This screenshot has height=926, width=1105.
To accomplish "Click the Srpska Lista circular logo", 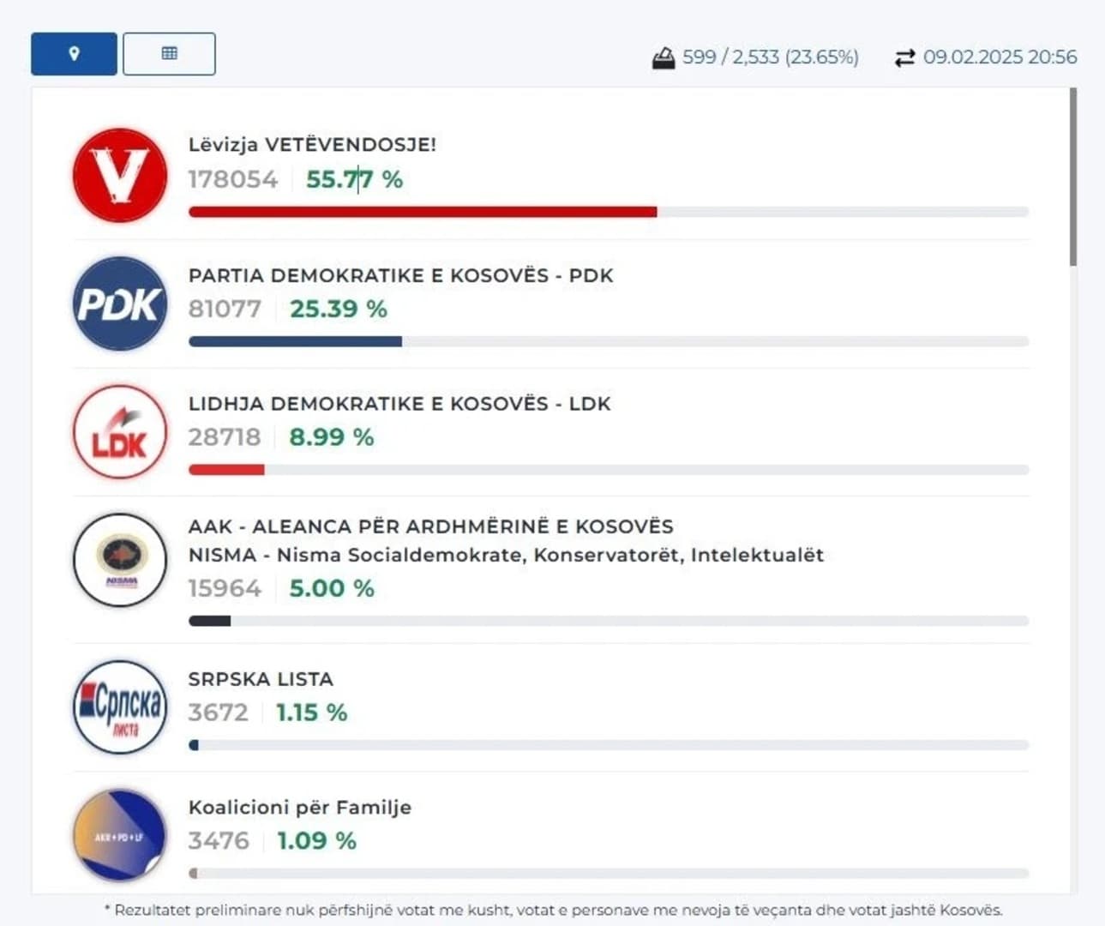I will tap(119, 706).
